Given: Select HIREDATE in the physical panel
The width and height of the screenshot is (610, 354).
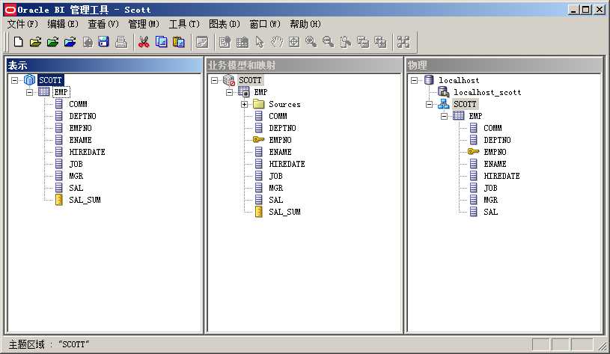Looking at the screenshot, I should click(x=502, y=176).
